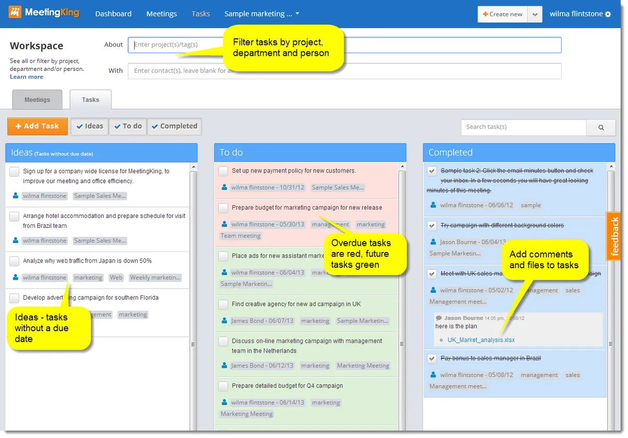Click person icon on 'Find creative agency' task
Screen dimensions: 628x438
(x=225, y=321)
